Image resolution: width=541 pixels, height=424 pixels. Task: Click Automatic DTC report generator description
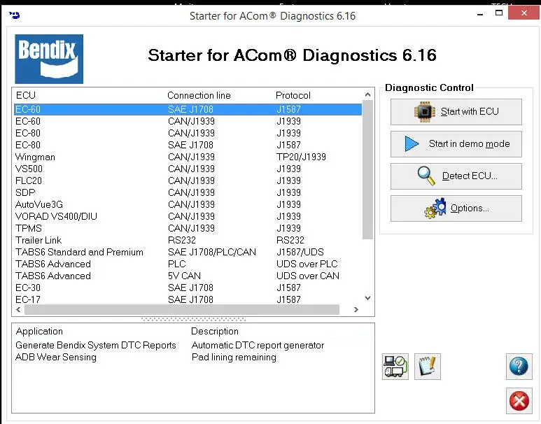[258, 346]
